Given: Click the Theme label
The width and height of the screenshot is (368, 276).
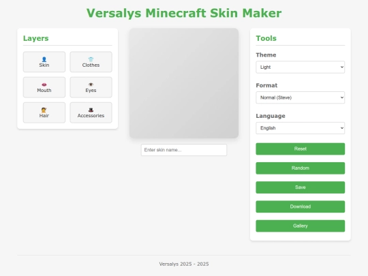Looking at the screenshot, I should click(x=266, y=55).
